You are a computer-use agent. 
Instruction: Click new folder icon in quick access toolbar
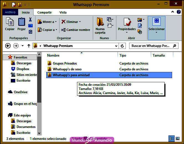20,5
